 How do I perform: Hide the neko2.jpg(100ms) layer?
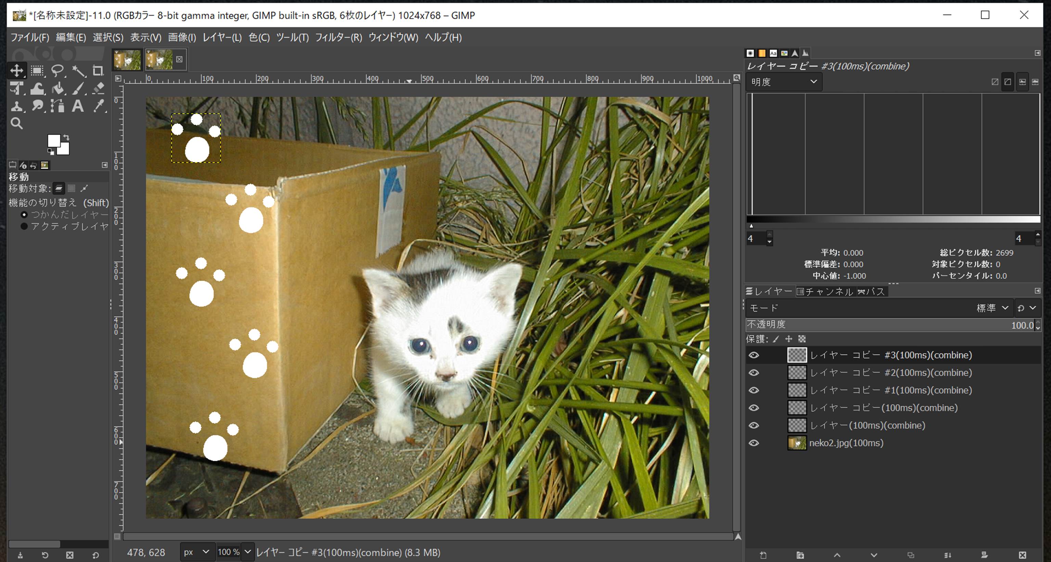[754, 443]
